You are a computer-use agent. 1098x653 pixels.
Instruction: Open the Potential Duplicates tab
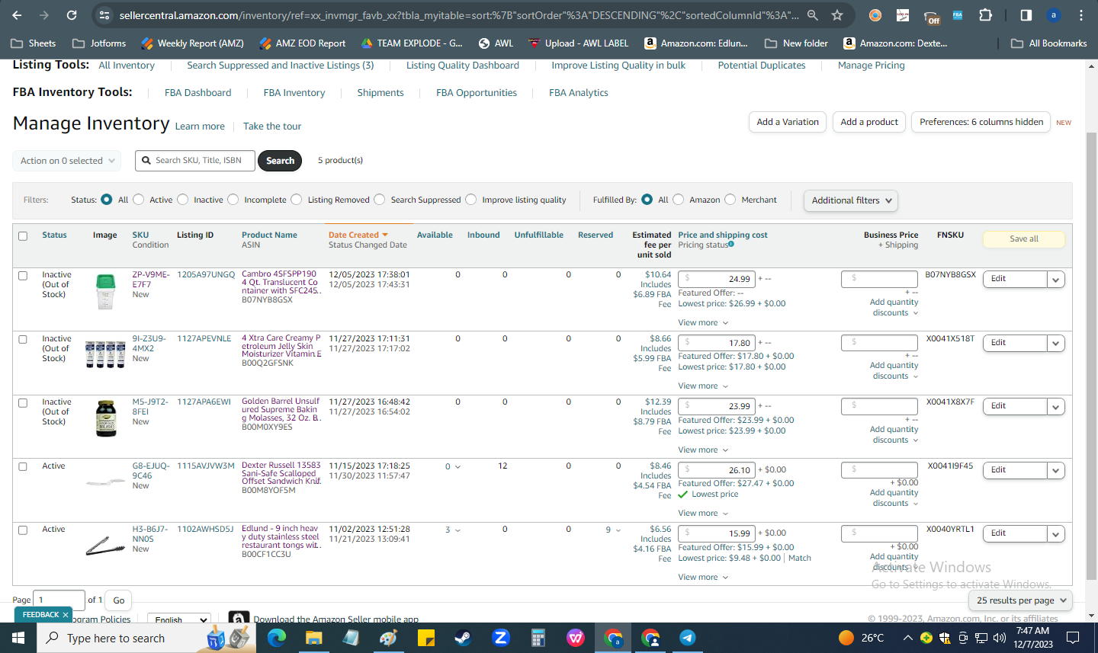(762, 66)
